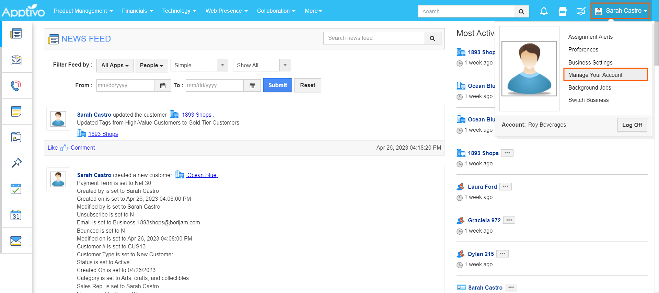Click the Comment link
The width and height of the screenshot is (659, 293).
(x=83, y=148)
